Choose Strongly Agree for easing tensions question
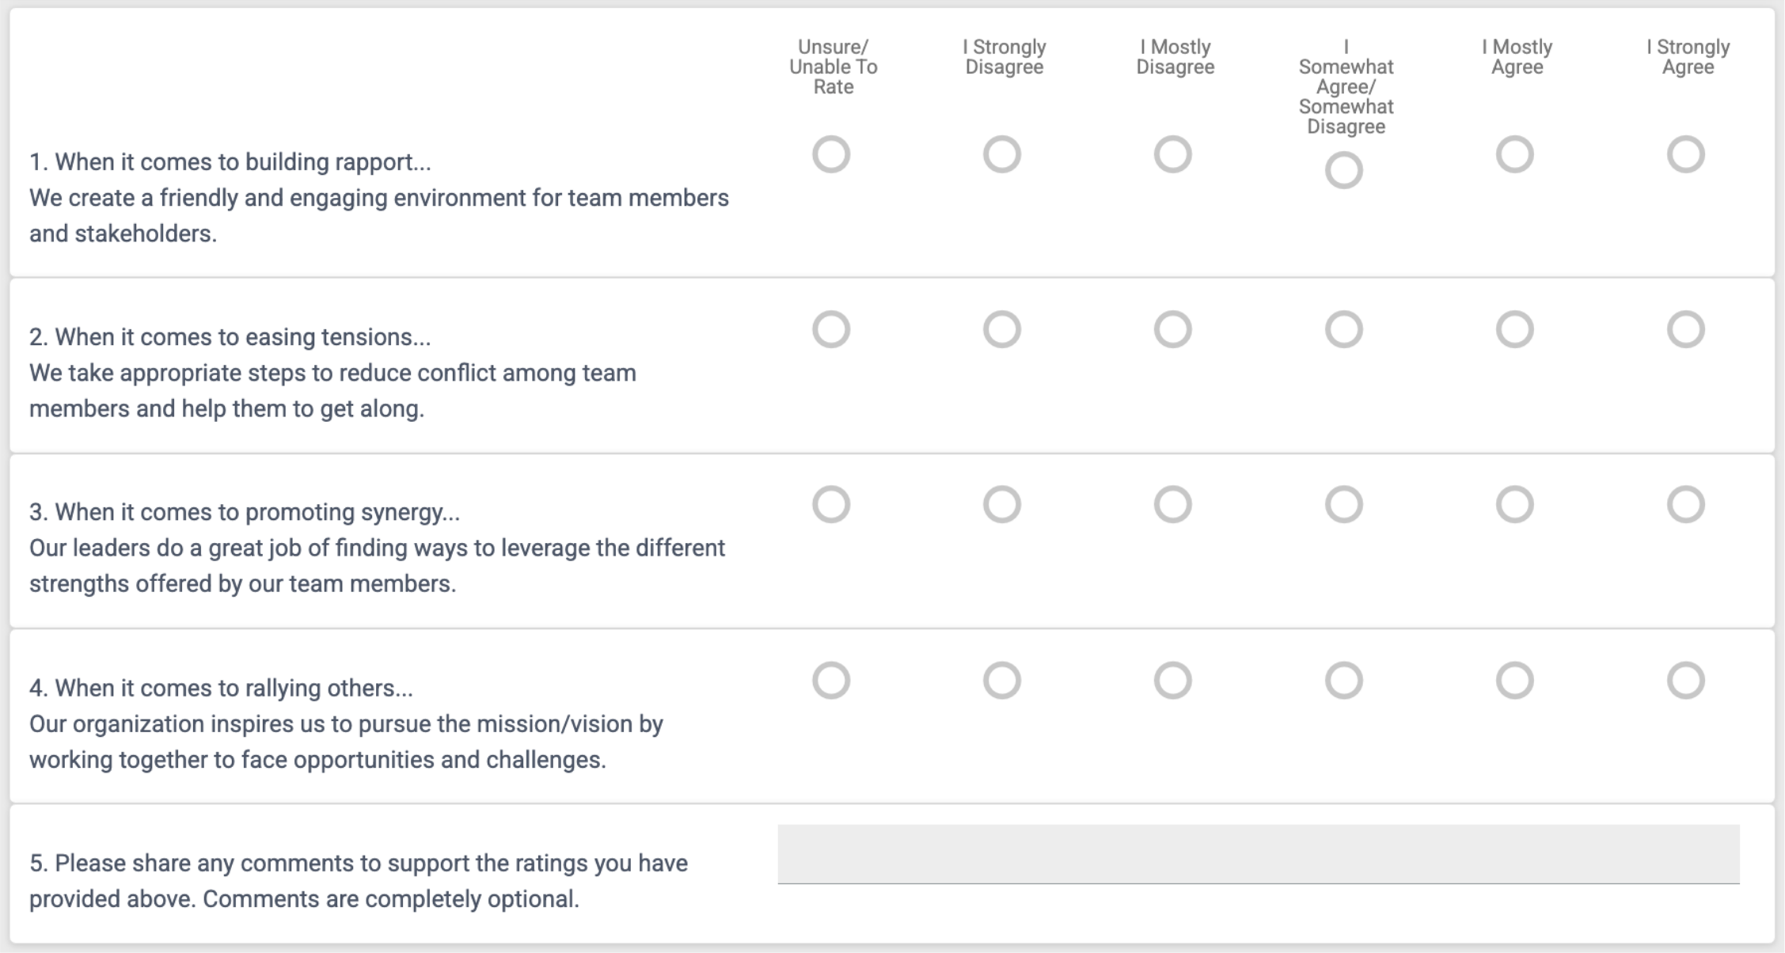Image resolution: width=1785 pixels, height=953 pixels. point(1685,329)
